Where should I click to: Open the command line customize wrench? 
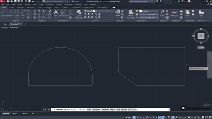coord(49,109)
